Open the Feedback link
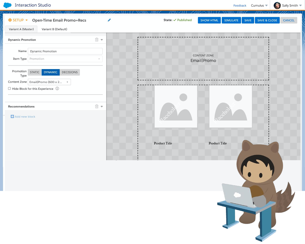Viewport: 305px width, 244px height. point(240,5)
